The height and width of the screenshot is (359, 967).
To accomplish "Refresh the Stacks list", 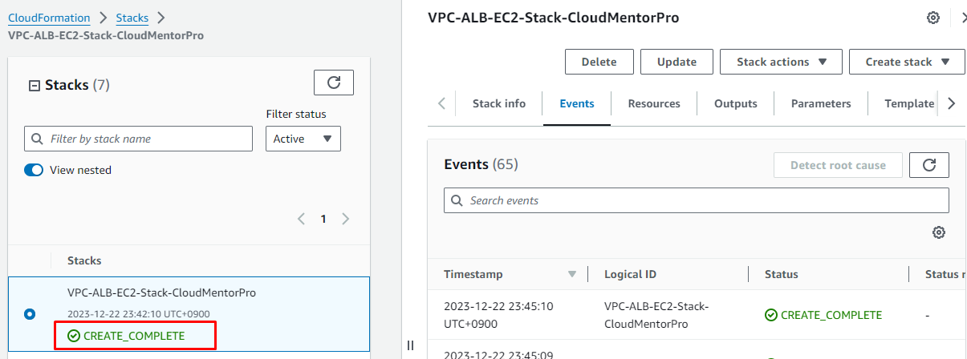I will click(x=333, y=83).
